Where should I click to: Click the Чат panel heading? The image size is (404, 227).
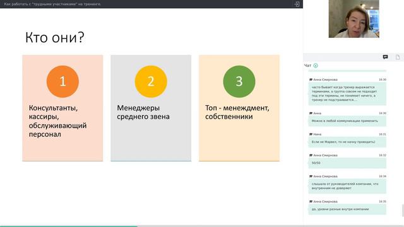(x=307, y=66)
